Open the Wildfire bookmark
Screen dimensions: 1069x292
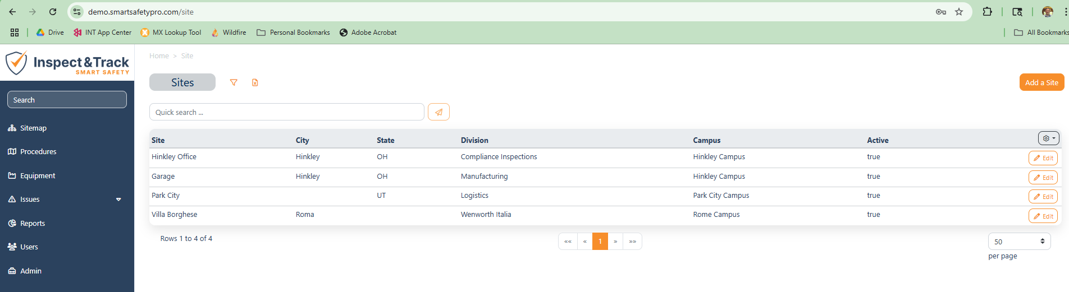(229, 33)
